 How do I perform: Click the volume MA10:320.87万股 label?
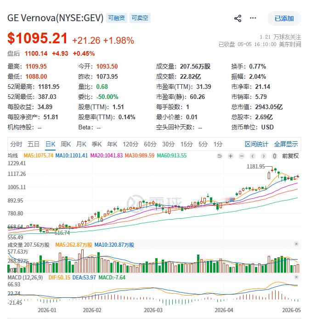pos(114,245)
